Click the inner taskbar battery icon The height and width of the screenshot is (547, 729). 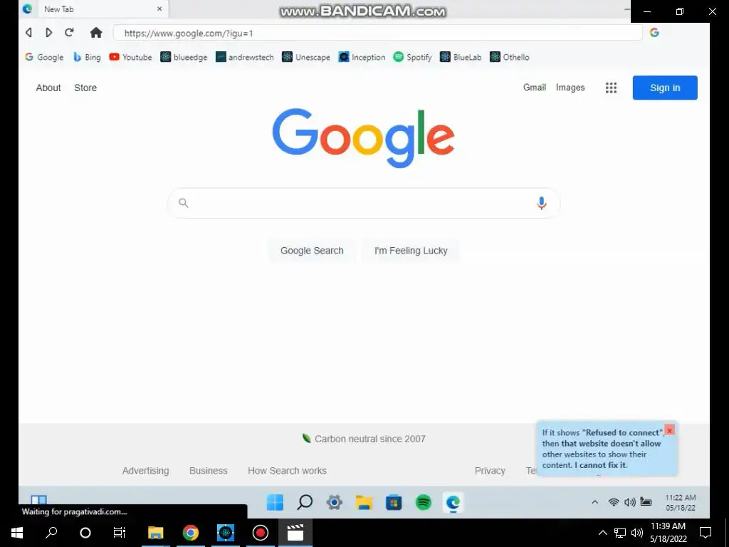tap(646, 501)
